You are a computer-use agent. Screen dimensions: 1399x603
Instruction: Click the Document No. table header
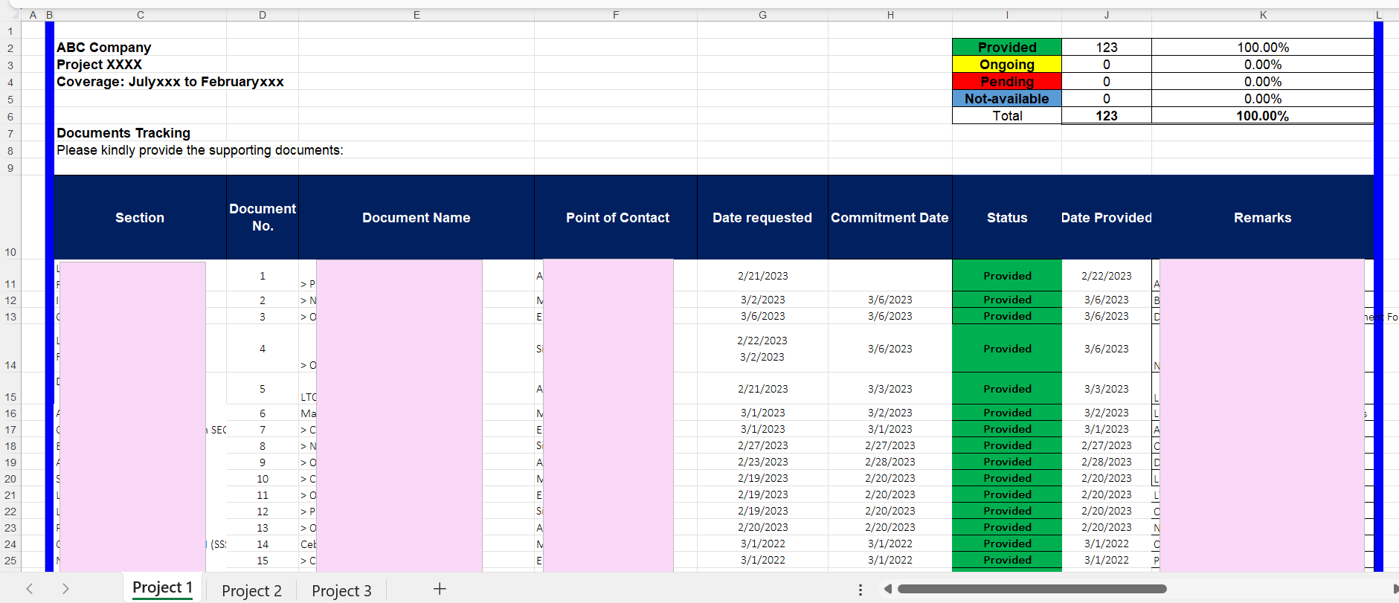(x=263, y=217)
